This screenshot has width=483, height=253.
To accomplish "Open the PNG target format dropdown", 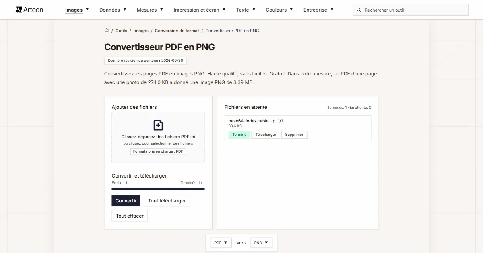I will click(x=261, y=243).
